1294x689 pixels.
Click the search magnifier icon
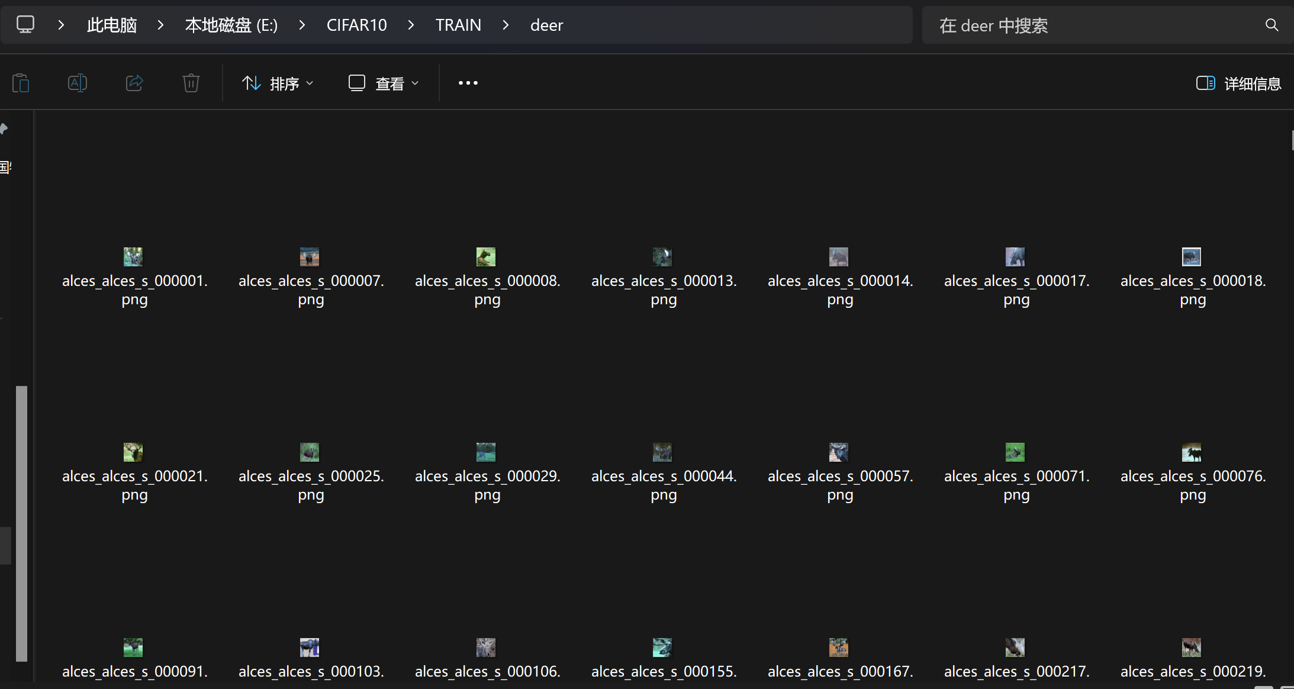coord(1272,25)
